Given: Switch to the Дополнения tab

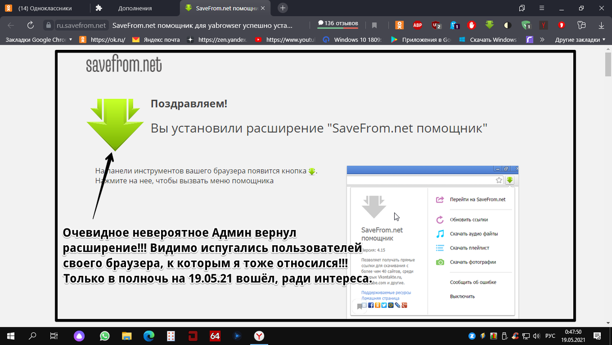Looking at the screenshot, I should (x=135, y=8).
